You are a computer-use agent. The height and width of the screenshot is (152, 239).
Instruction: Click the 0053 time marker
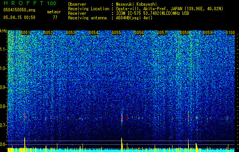(x=71, y=33)
